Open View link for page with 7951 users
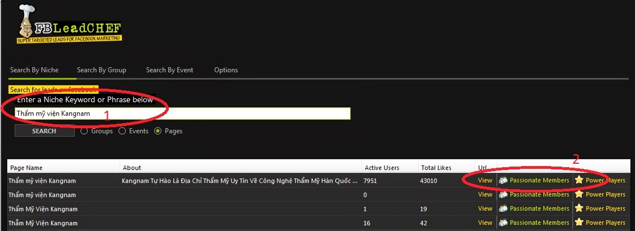 (x=485, y=180)
